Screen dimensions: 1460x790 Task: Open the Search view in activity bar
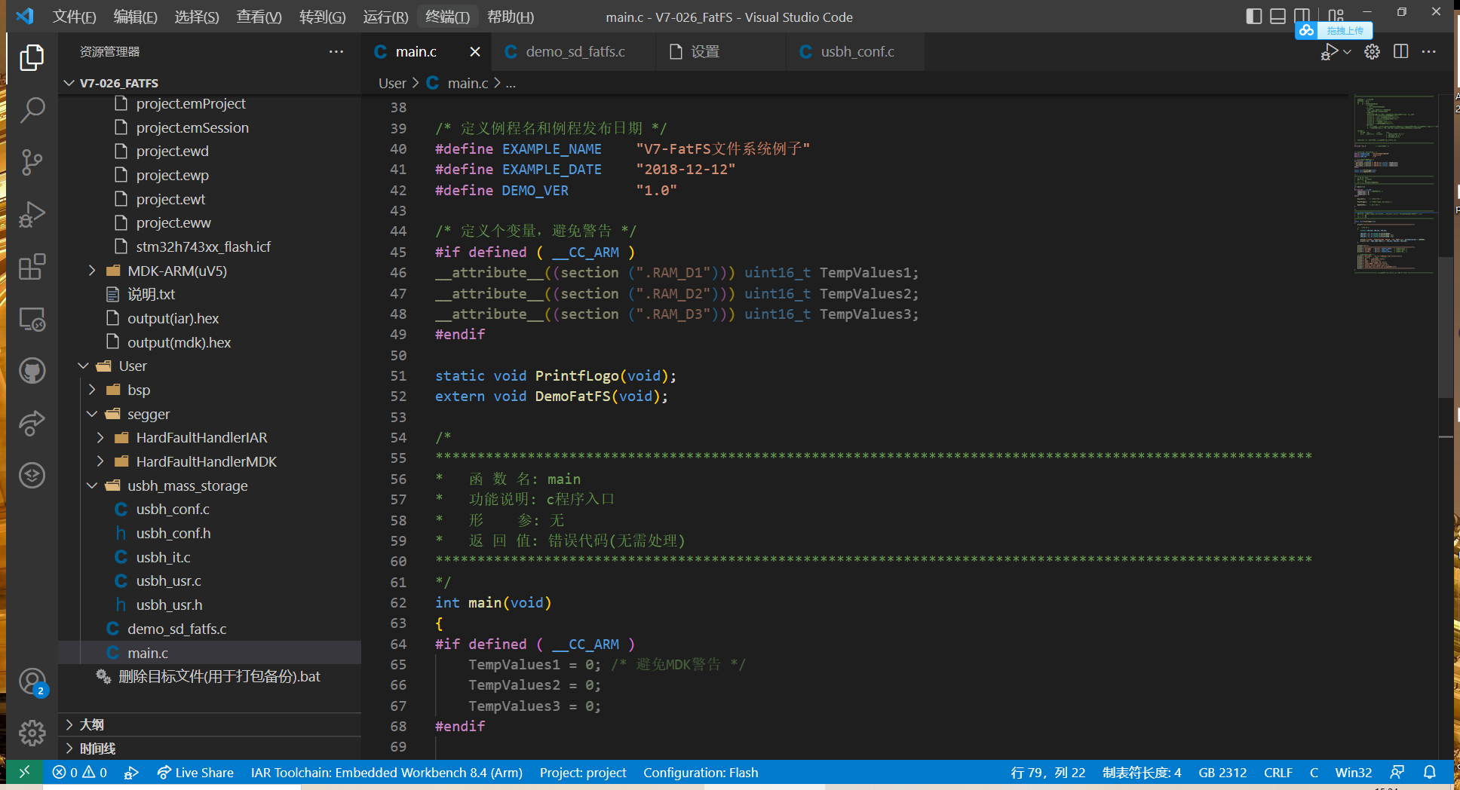(x=32, y=110)
